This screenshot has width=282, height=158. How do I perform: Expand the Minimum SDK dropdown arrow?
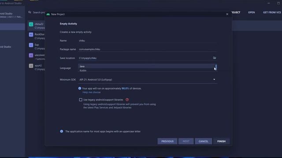click(x=214, y=79)
